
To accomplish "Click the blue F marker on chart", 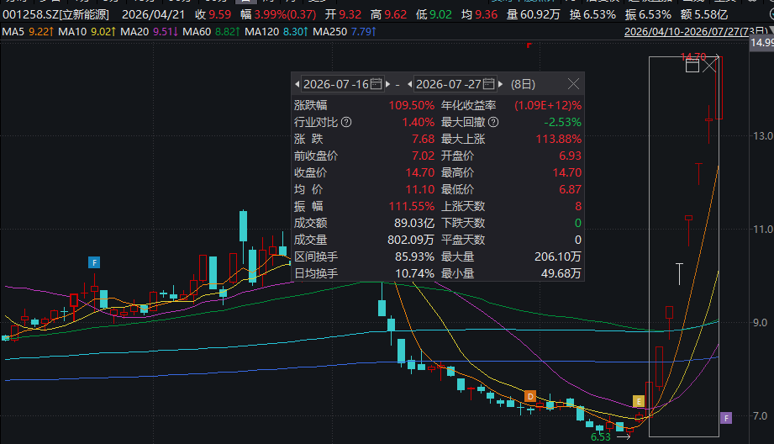I will click(94, 262).
